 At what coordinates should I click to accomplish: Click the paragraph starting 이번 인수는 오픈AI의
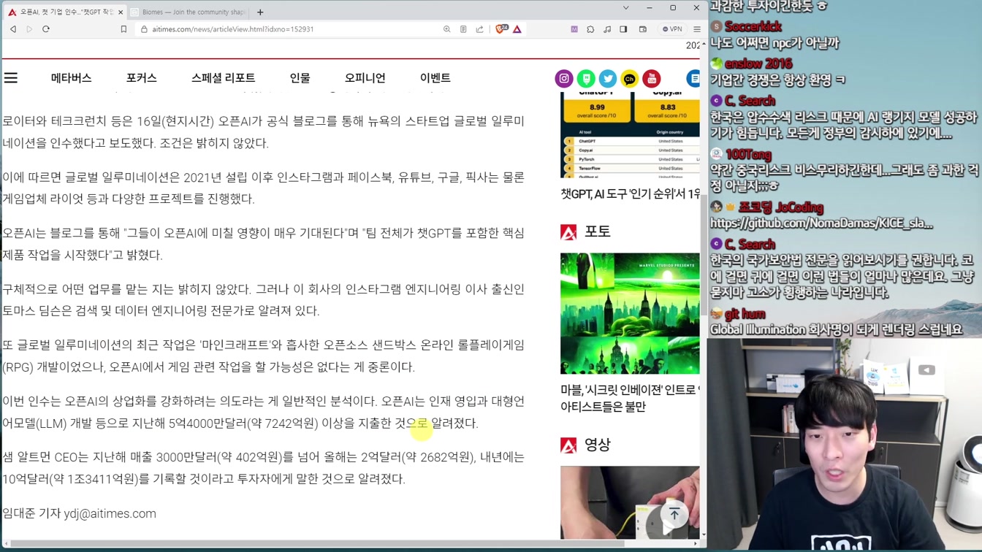coord(263,412)
